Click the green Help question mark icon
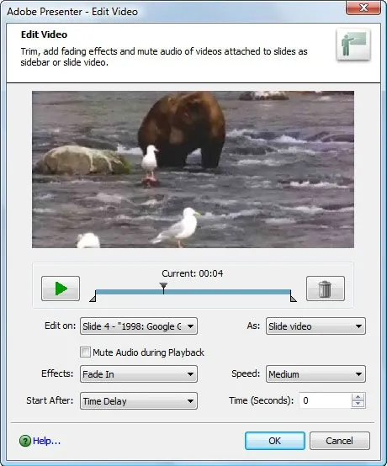Screen dimensions: 387x466 pyautogui.click(x=25, y=441)
